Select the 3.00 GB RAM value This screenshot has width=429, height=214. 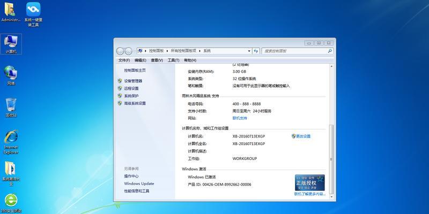pos(239,72)
